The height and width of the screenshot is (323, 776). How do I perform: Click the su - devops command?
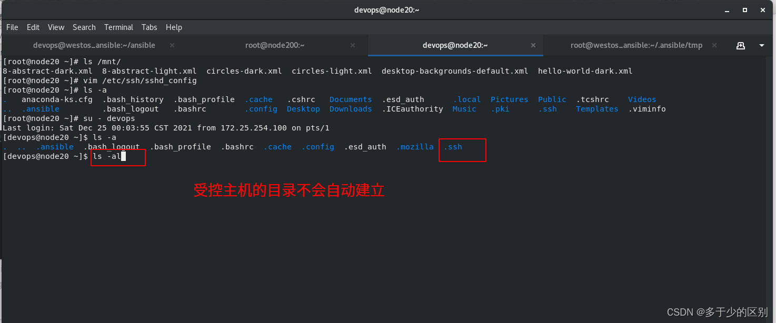(x=109, y=118)
